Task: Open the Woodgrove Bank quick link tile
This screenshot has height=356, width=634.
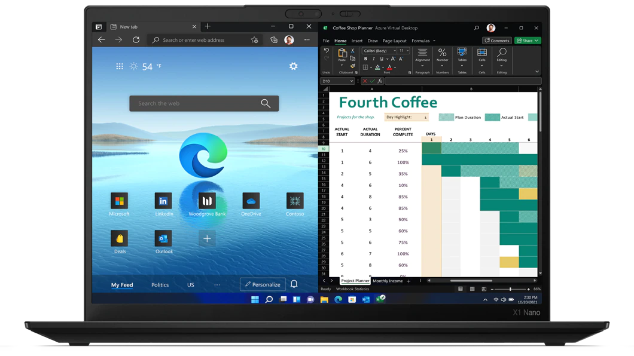Action: (x=207, y=201)
